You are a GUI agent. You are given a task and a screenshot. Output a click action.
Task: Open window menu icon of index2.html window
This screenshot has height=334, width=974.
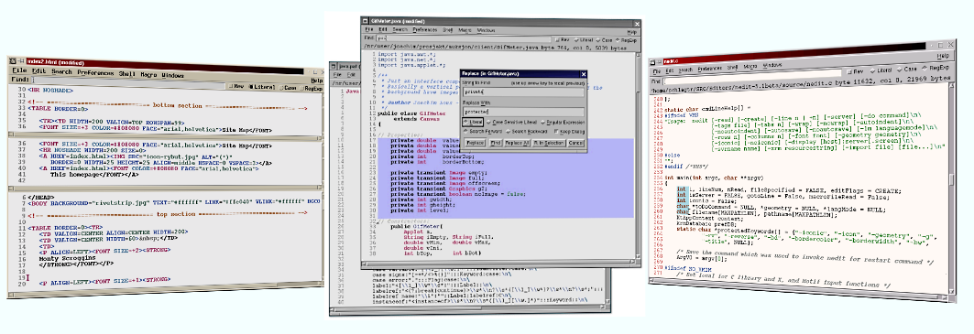tap(13, 60)
